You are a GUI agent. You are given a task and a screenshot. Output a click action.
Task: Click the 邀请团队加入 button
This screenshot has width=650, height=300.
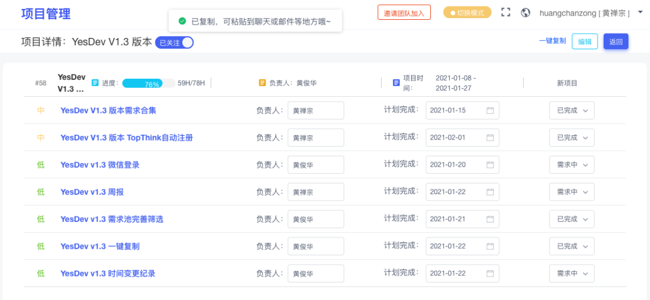[404, 13]
